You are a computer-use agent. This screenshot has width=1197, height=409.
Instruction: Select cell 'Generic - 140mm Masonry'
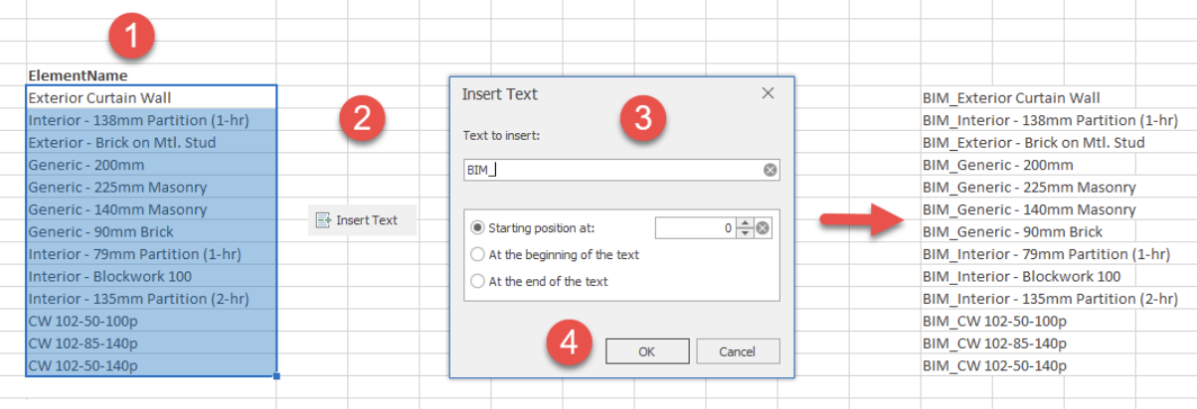[151, 209]
